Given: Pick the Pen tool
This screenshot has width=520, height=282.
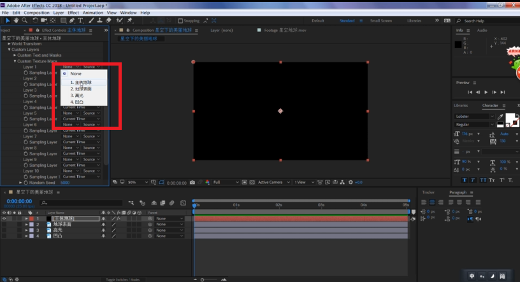Looking at the screenshot, I should coord(71,20).
